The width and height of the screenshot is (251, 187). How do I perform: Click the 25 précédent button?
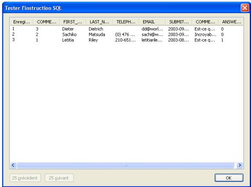25,178
